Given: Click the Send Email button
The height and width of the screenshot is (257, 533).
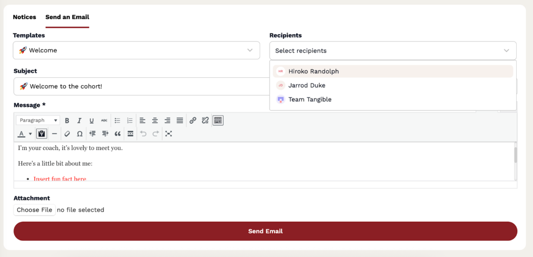Looking at the screenshot, I should [265, 231].
